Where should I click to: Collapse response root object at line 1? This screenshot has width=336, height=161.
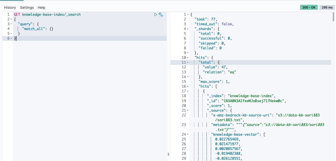pyautogui.click(x=188, y=15)
